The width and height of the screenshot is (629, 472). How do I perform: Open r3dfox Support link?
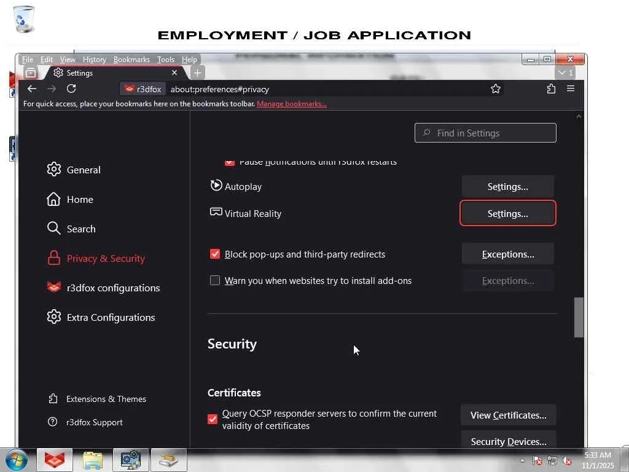tap(85, 422)
